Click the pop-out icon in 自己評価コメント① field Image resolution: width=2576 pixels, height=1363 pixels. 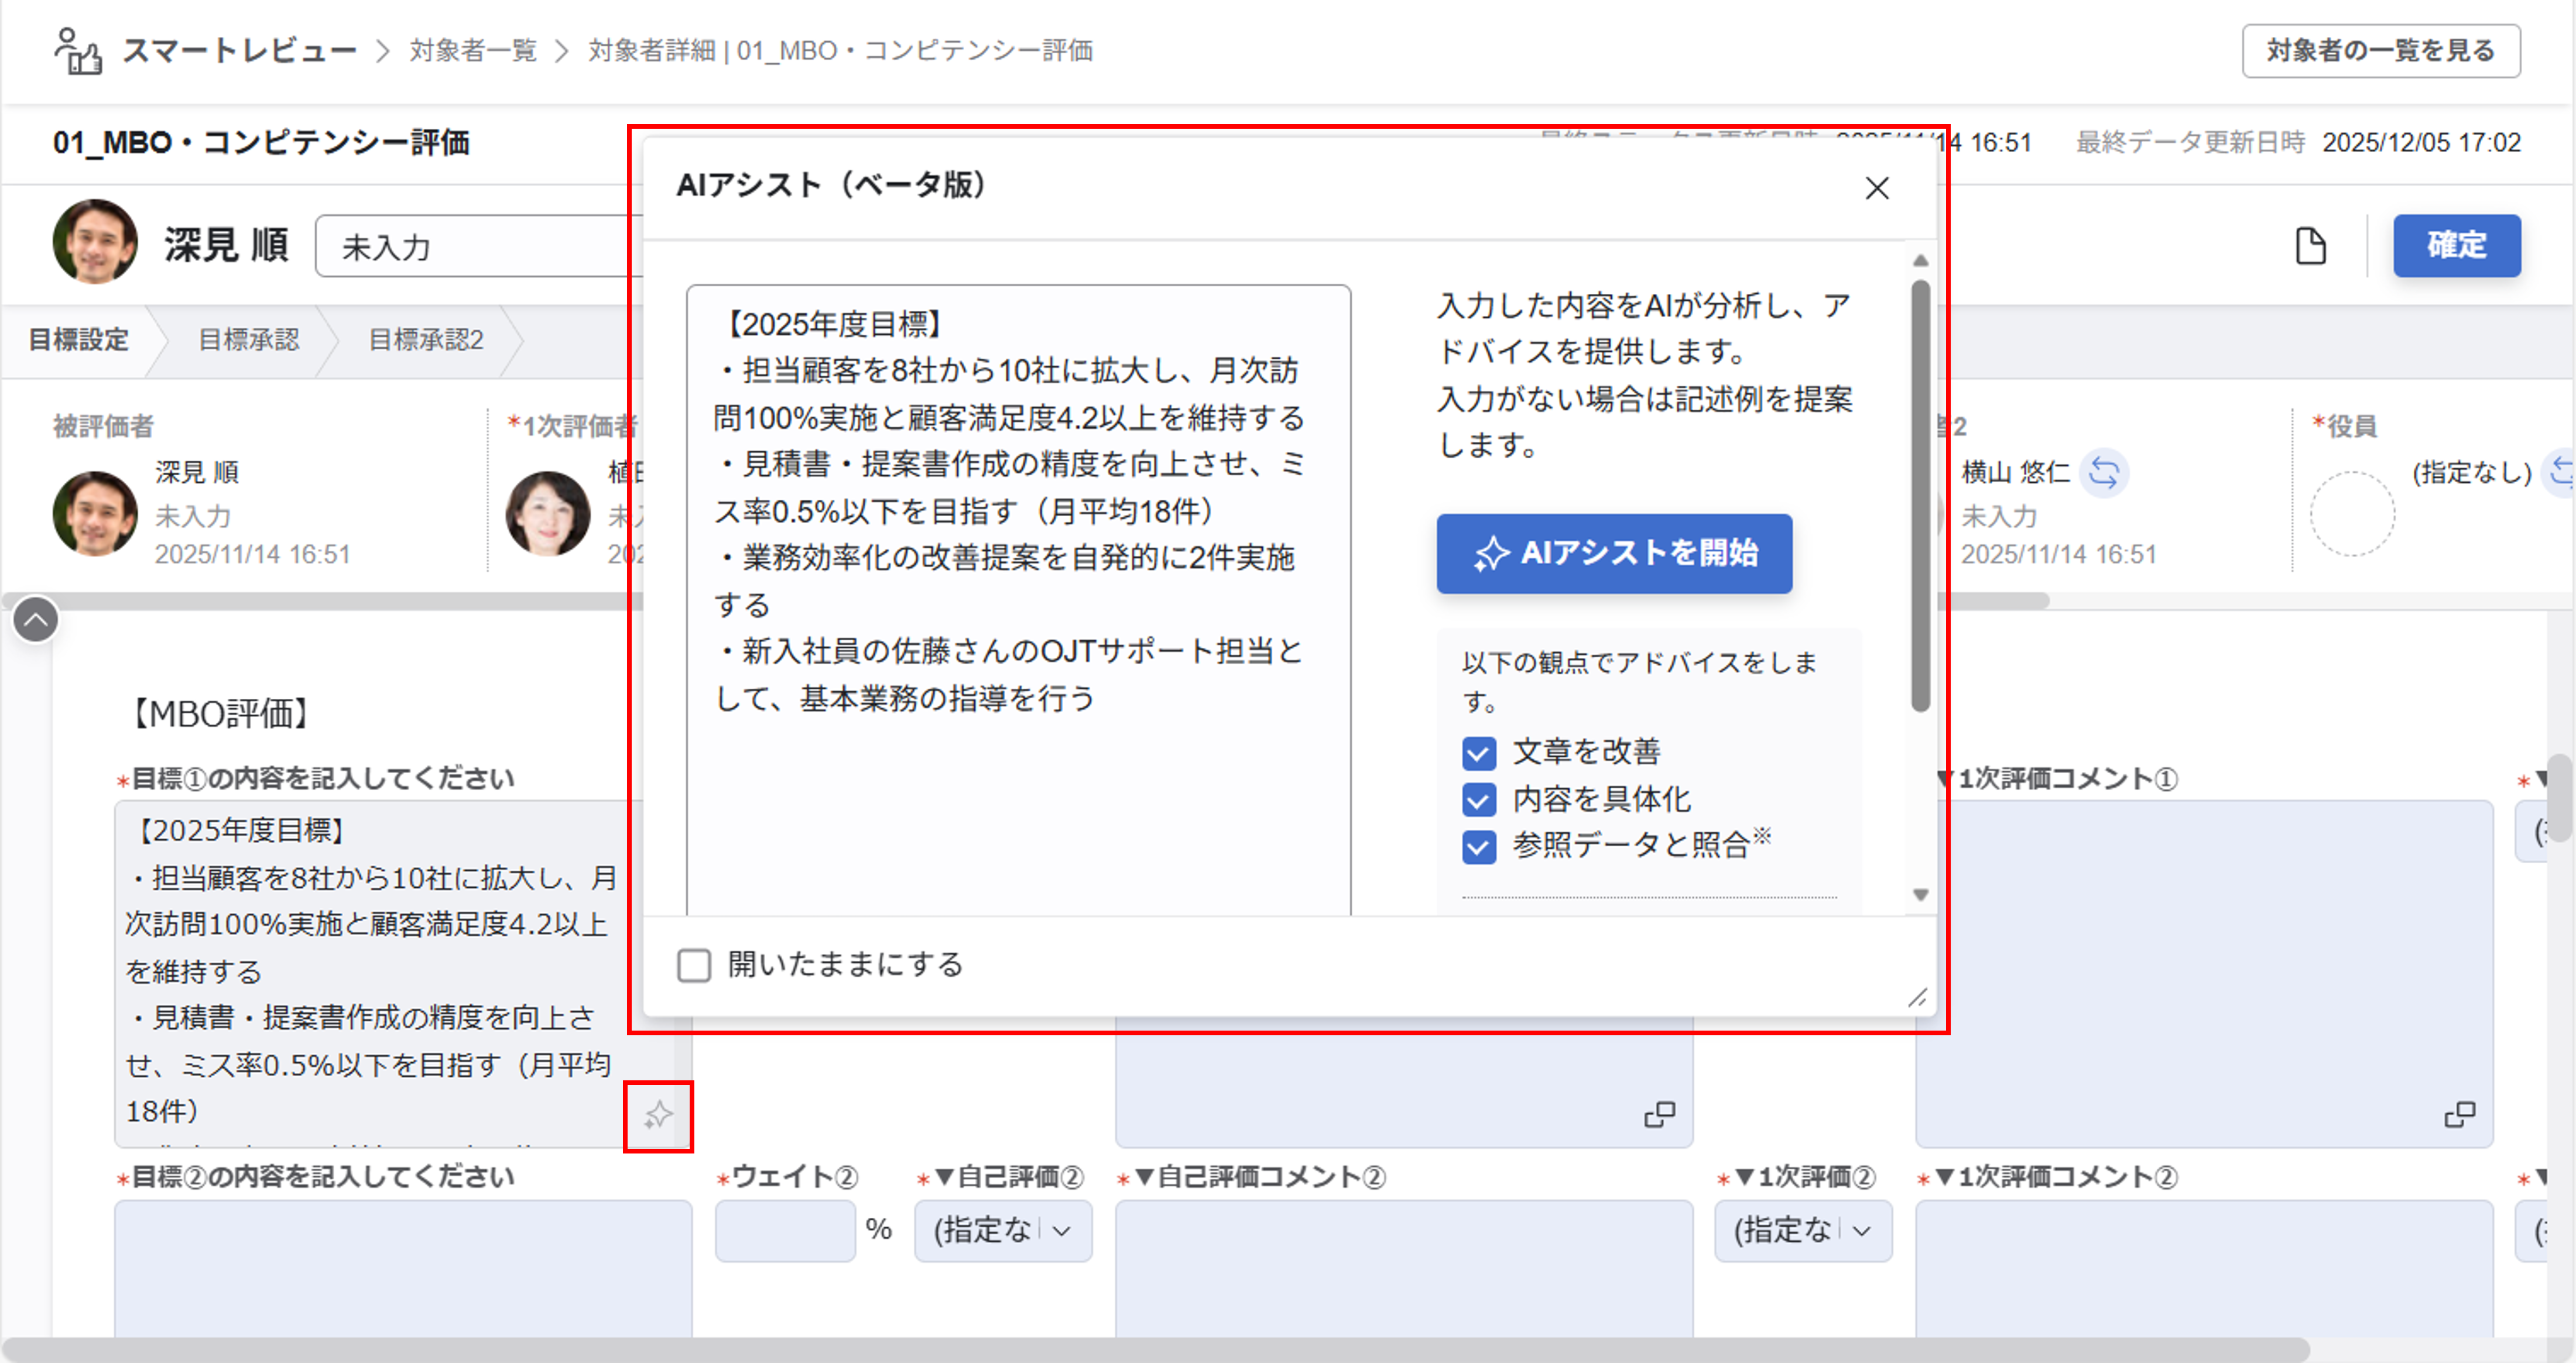coord(1660,1115)
